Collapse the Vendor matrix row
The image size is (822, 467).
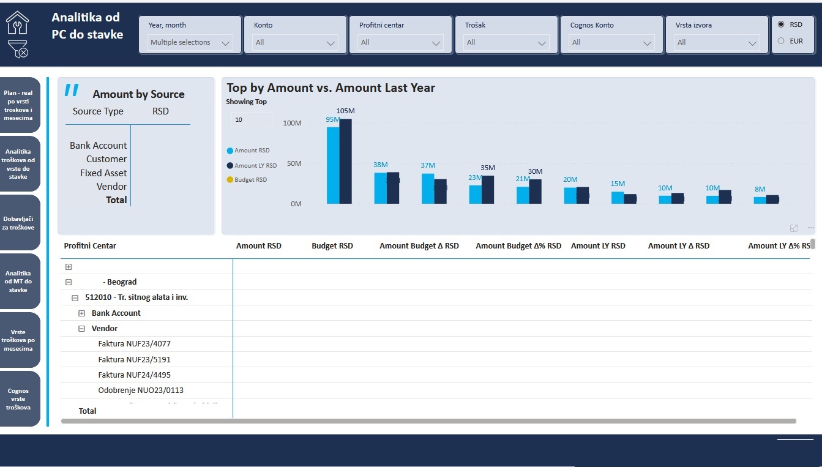pos(81,329)
